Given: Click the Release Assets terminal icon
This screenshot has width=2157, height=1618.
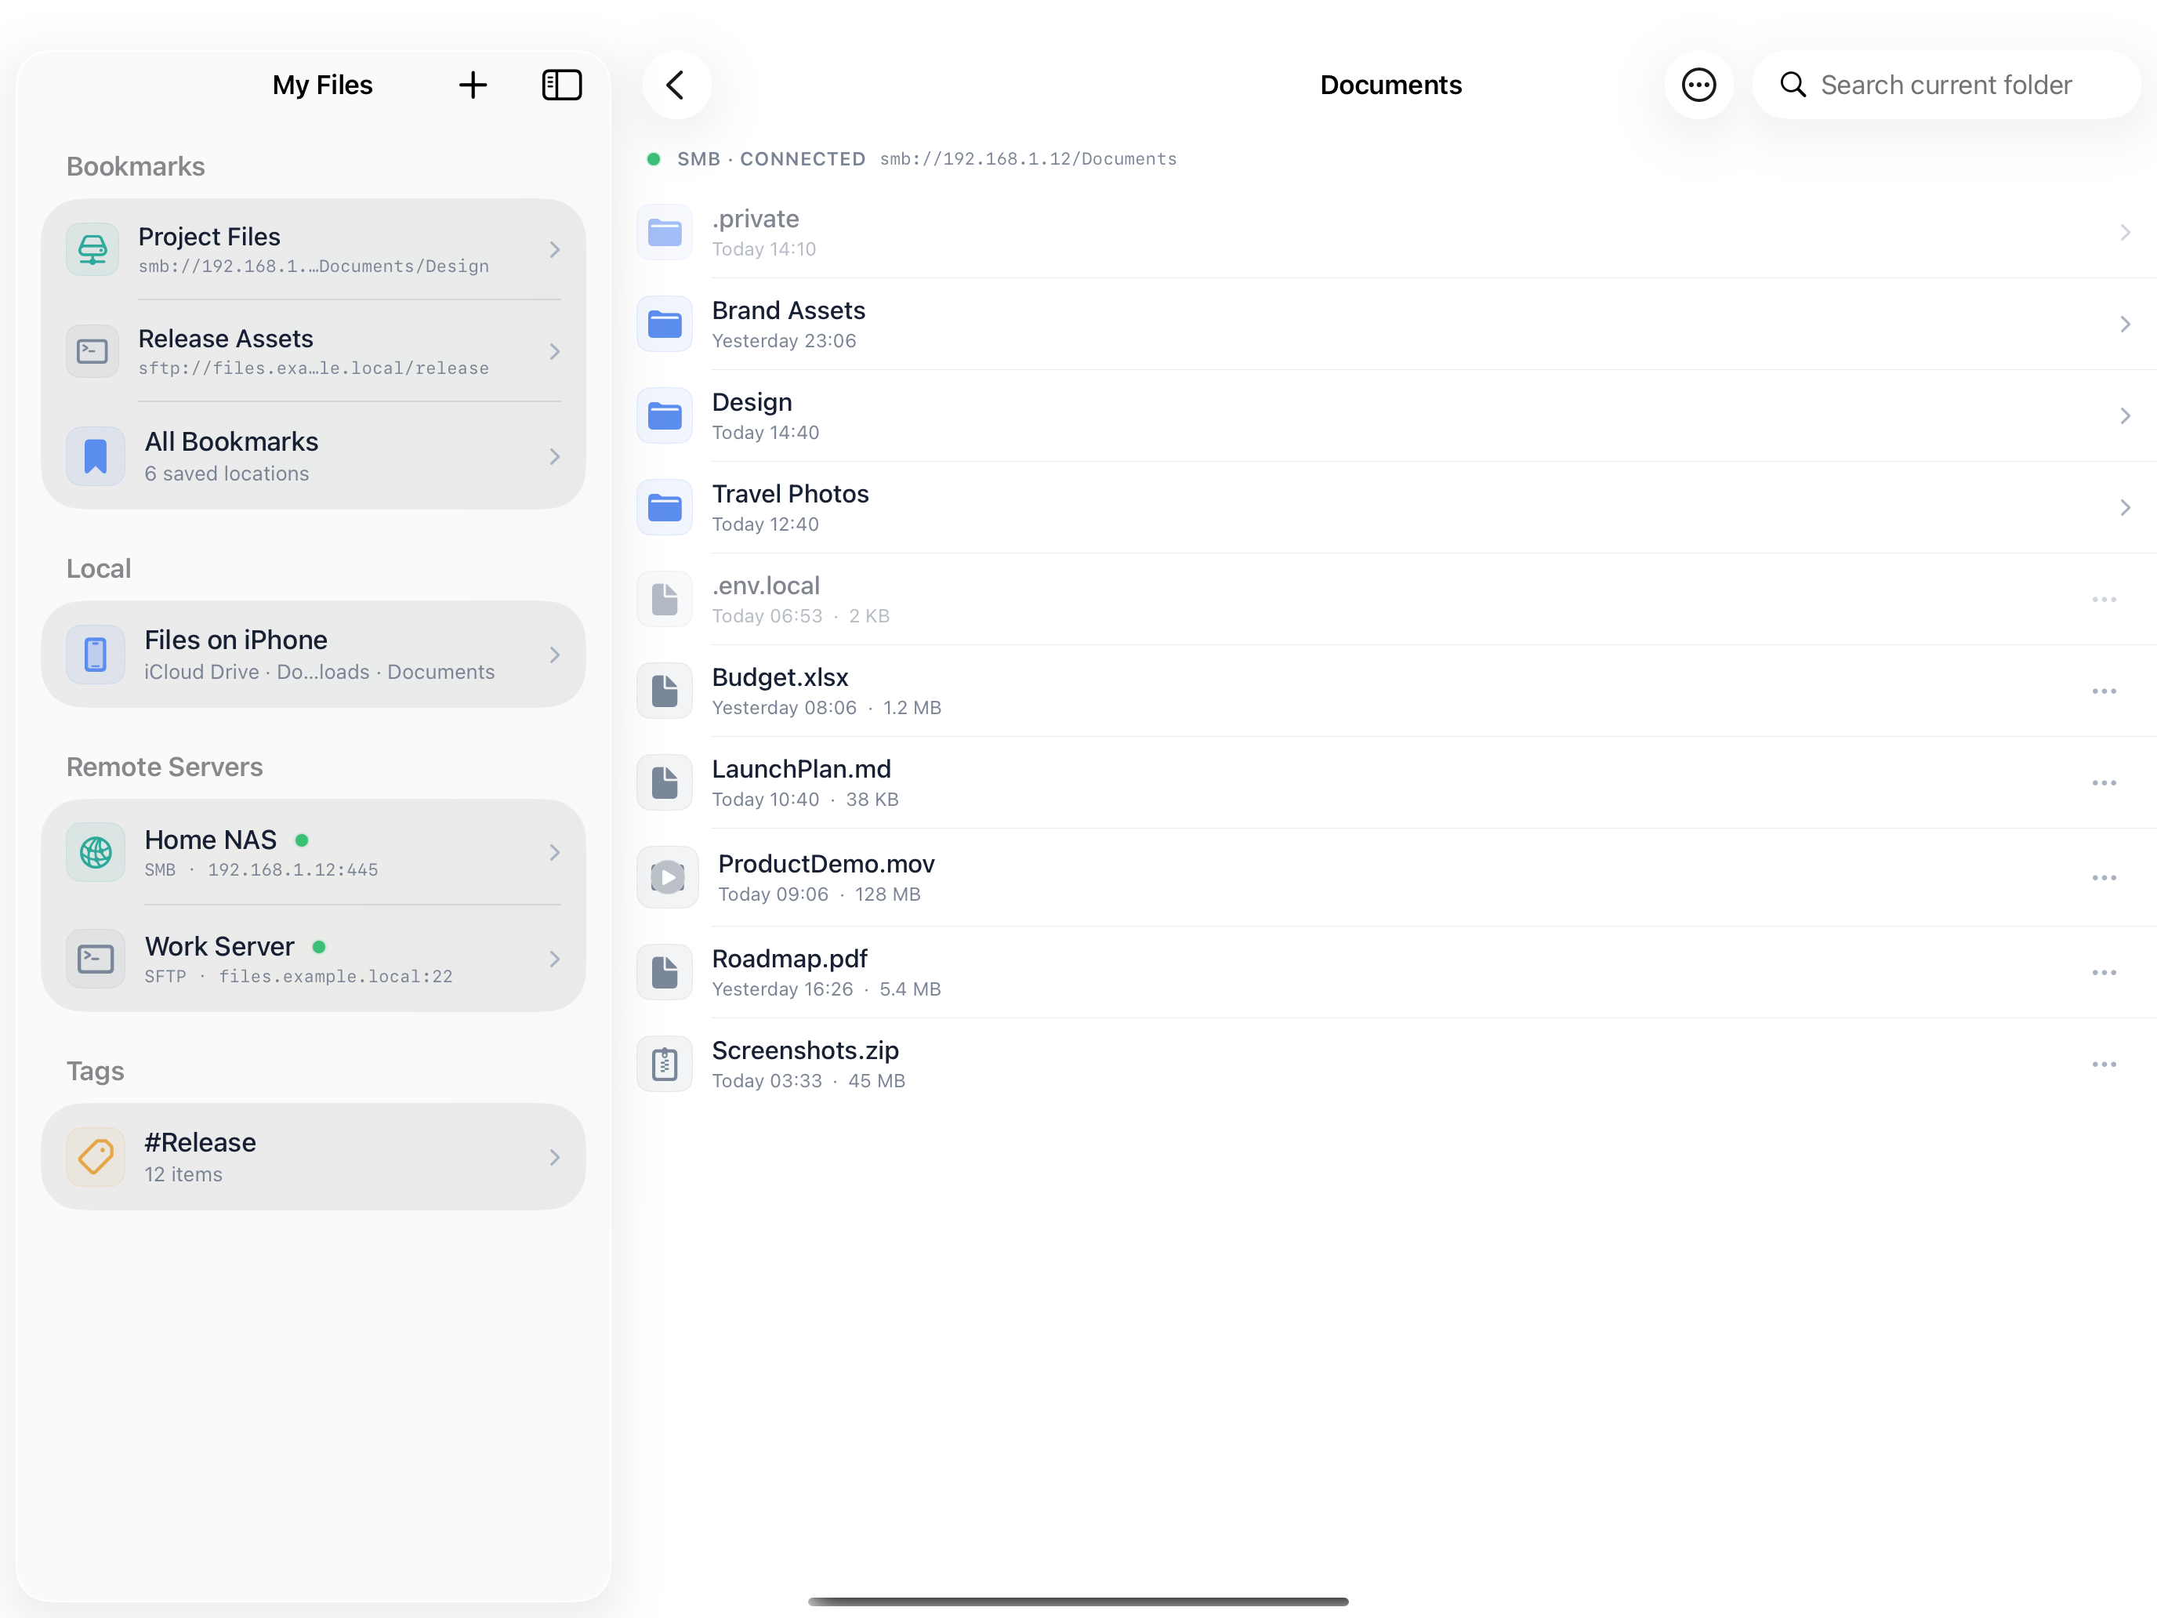Looking at the screenshot, I should click(92, 351).
